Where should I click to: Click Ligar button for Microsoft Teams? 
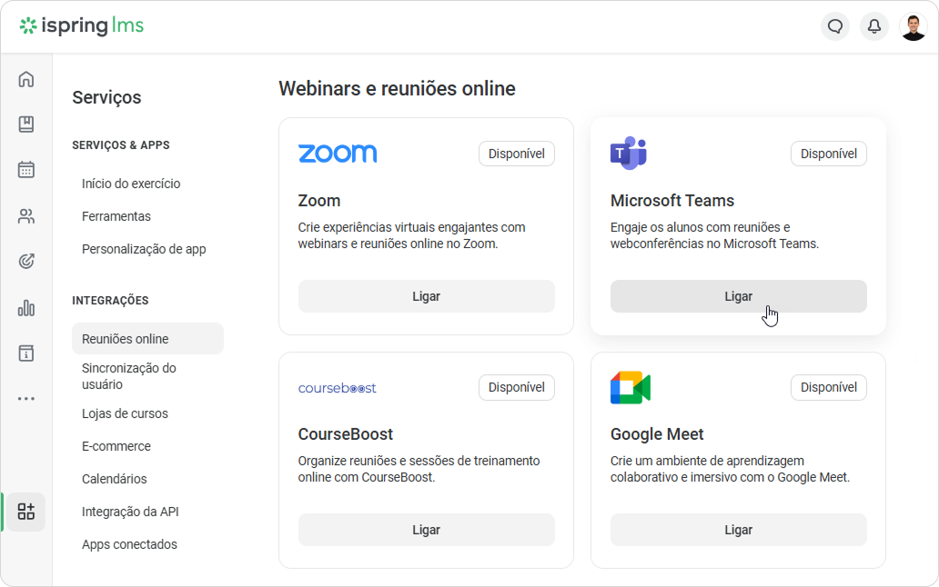[739, 296]
